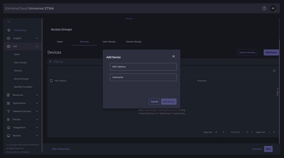Focus the Hostname input field
Screen dimensions: 284x158
click(x=143, y=77)
